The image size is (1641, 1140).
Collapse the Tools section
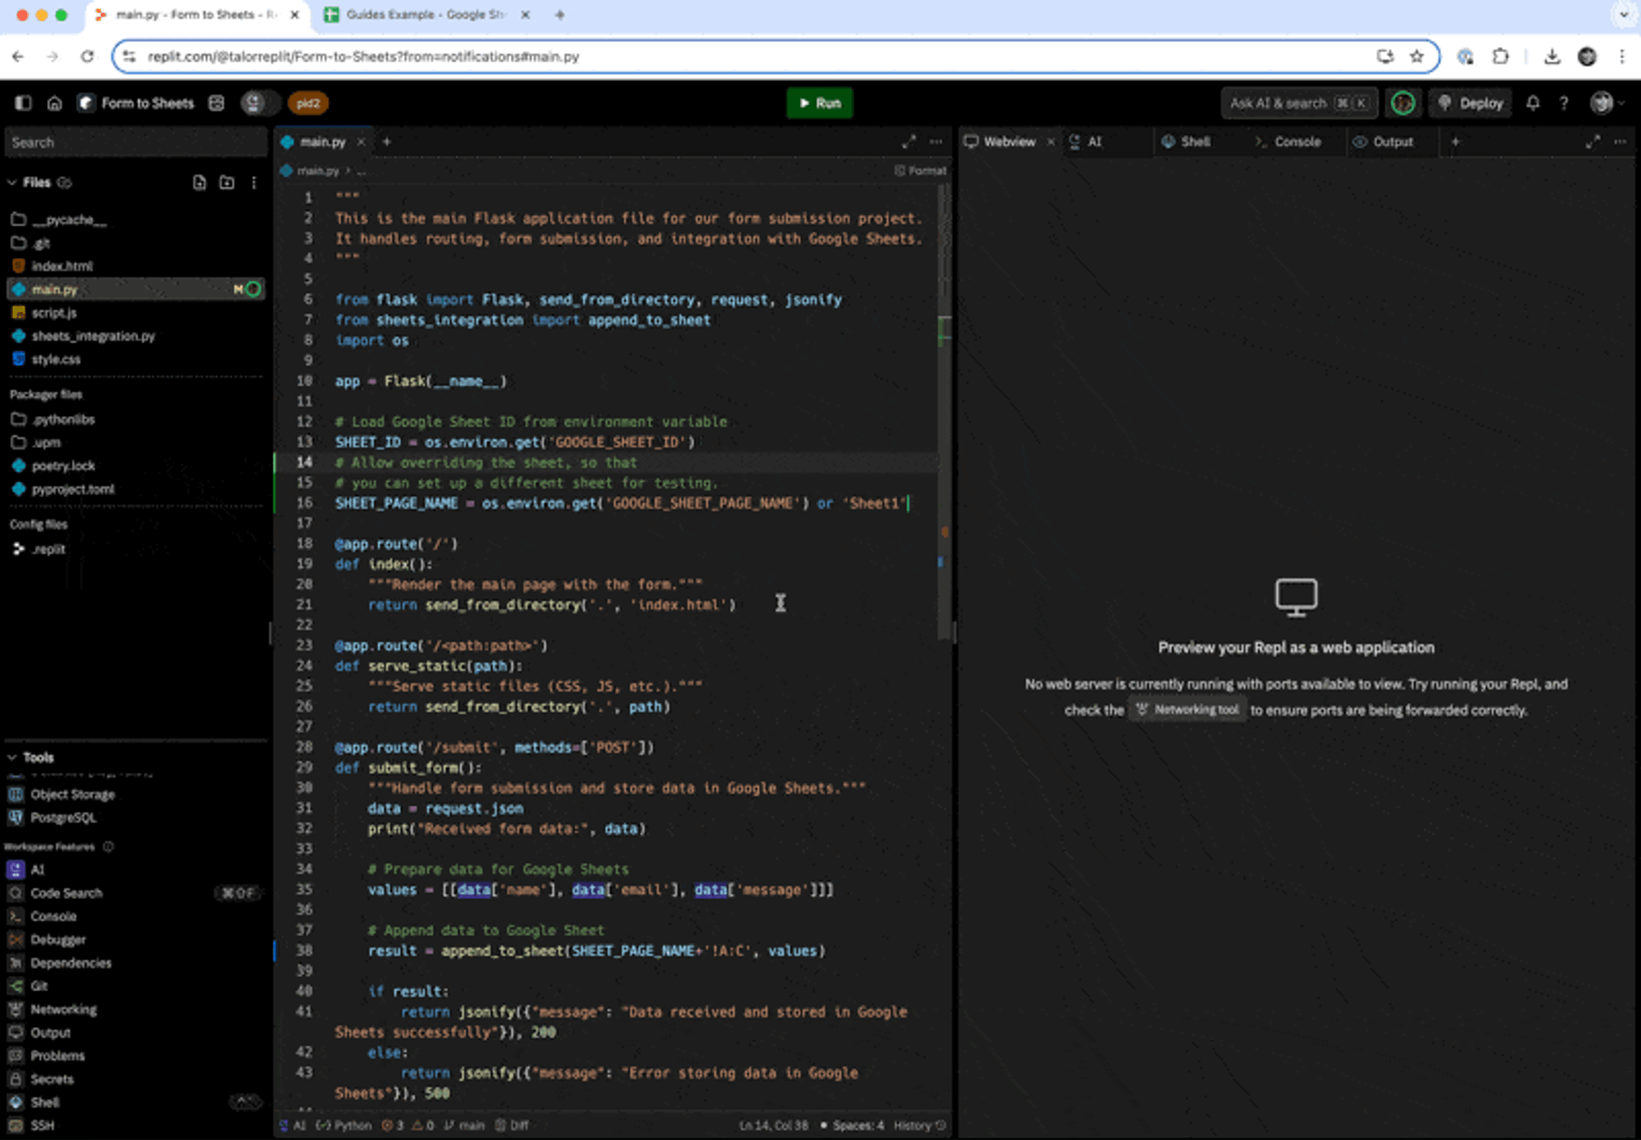[x=12, y=757]
